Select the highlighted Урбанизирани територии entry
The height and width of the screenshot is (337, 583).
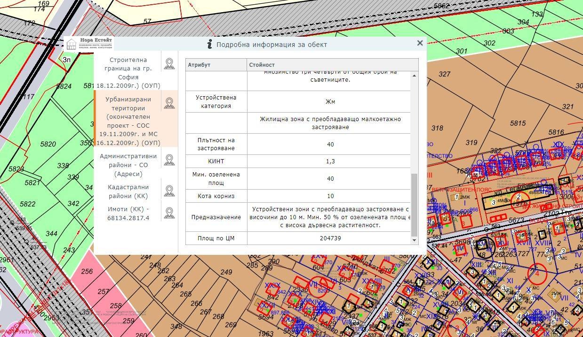pos(128,121)
